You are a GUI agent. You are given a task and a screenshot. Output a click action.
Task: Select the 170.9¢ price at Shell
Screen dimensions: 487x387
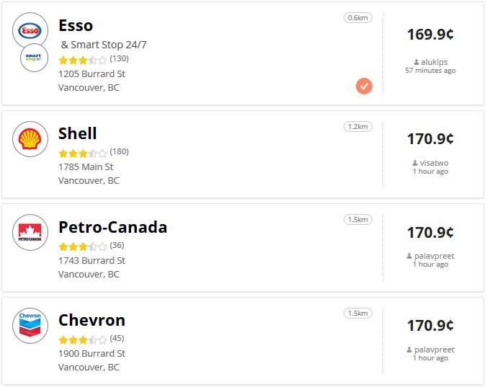click(x=430, y=138)
